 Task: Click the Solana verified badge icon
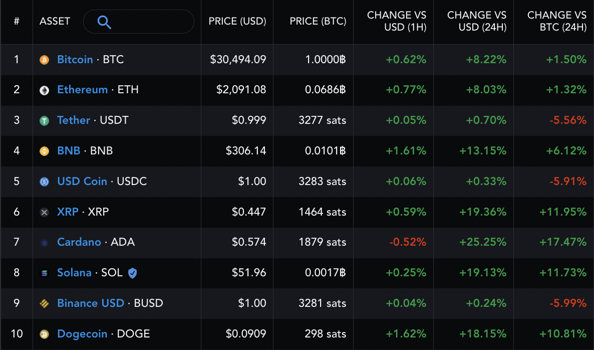pyautogui.click(x=132, y=273)
